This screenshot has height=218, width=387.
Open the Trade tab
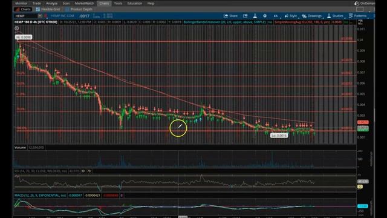point(36,3)
